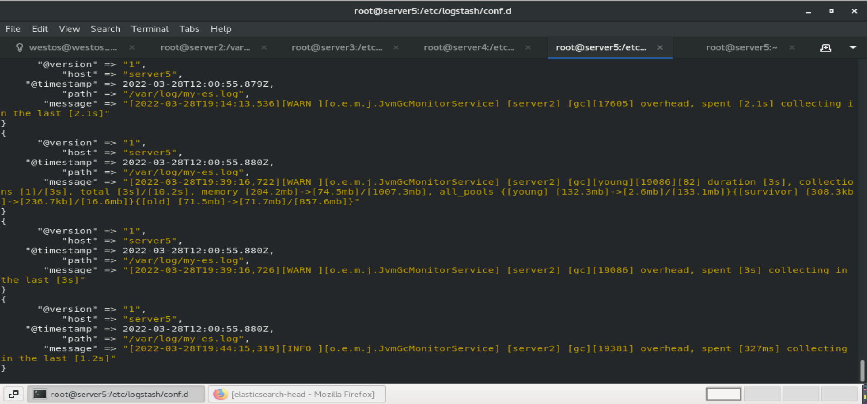Minimize the terminal window
This screenshot has width=867, height=404.
point(808,11)
